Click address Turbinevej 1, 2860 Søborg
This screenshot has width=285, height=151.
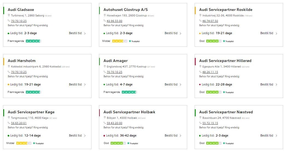click(x=28, y=16)
